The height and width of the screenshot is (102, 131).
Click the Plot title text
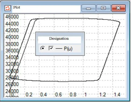(x=17, y=7)
